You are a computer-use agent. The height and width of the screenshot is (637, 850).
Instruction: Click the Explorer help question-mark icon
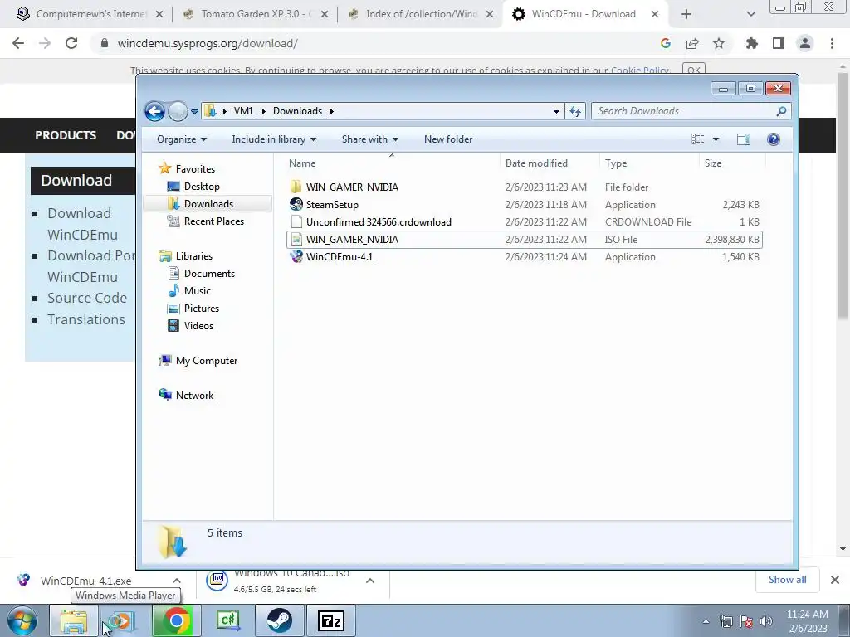pyautogui.click(x=774, y=139)
